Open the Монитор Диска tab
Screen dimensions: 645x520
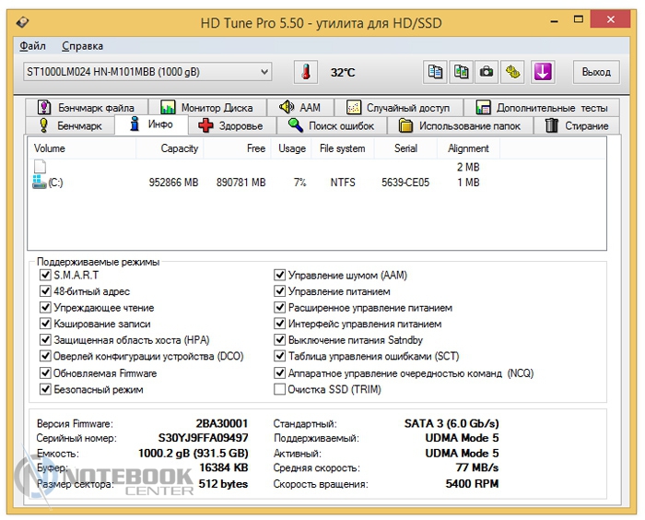click(x=207, y=108)
